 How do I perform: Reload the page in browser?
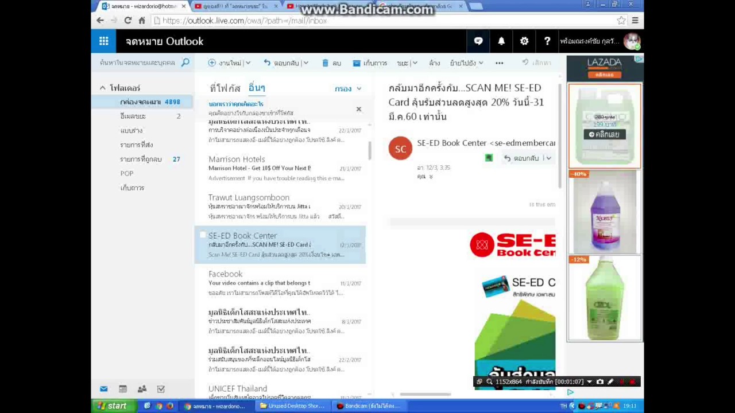coord(127,20)
